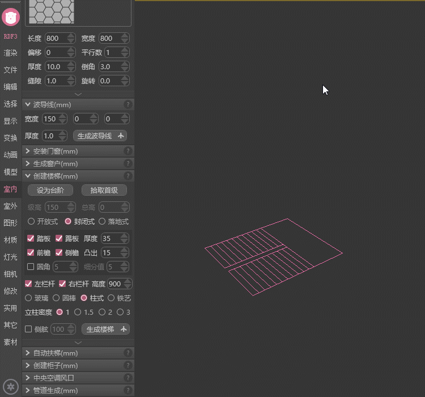Uncheck the 侧檐 checkbox
The width and height of the screenshot is (425, 397).
59,252
